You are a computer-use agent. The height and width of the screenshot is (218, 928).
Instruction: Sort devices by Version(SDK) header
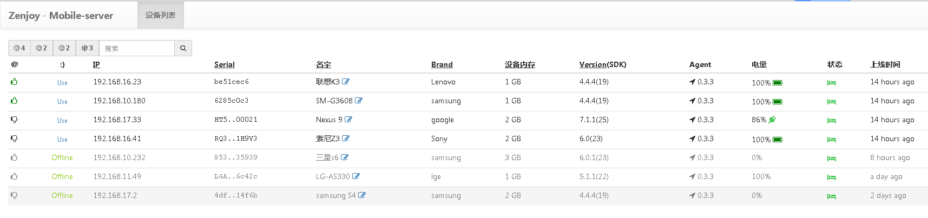603,64
